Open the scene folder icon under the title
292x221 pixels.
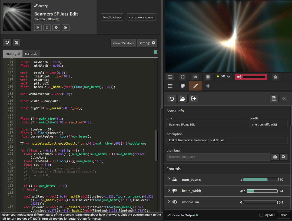coord(65,28)
